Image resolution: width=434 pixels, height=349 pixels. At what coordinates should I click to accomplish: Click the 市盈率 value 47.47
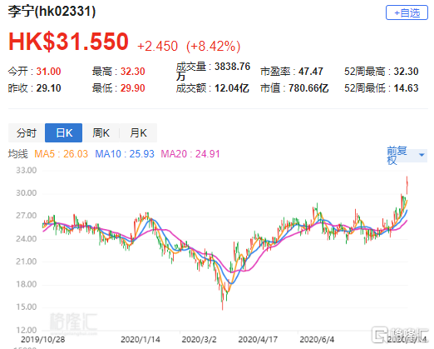(311, 72)
